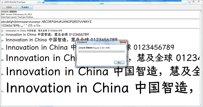This screenshot has height=107, width=203.
Task: Click the size 72 Innovation in China sample
Action: 100,87
